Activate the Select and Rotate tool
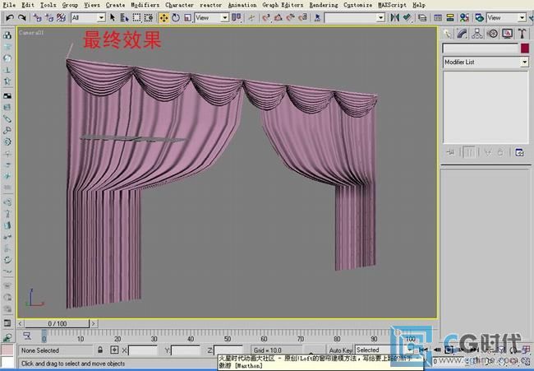This screenshot has width=534, height=371. (x=176, y=17)
